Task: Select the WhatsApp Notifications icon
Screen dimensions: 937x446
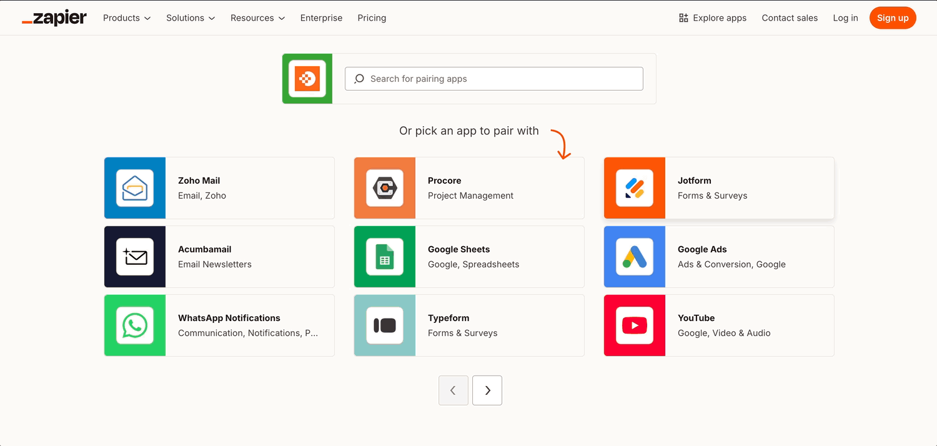Action: coord(135,325)
